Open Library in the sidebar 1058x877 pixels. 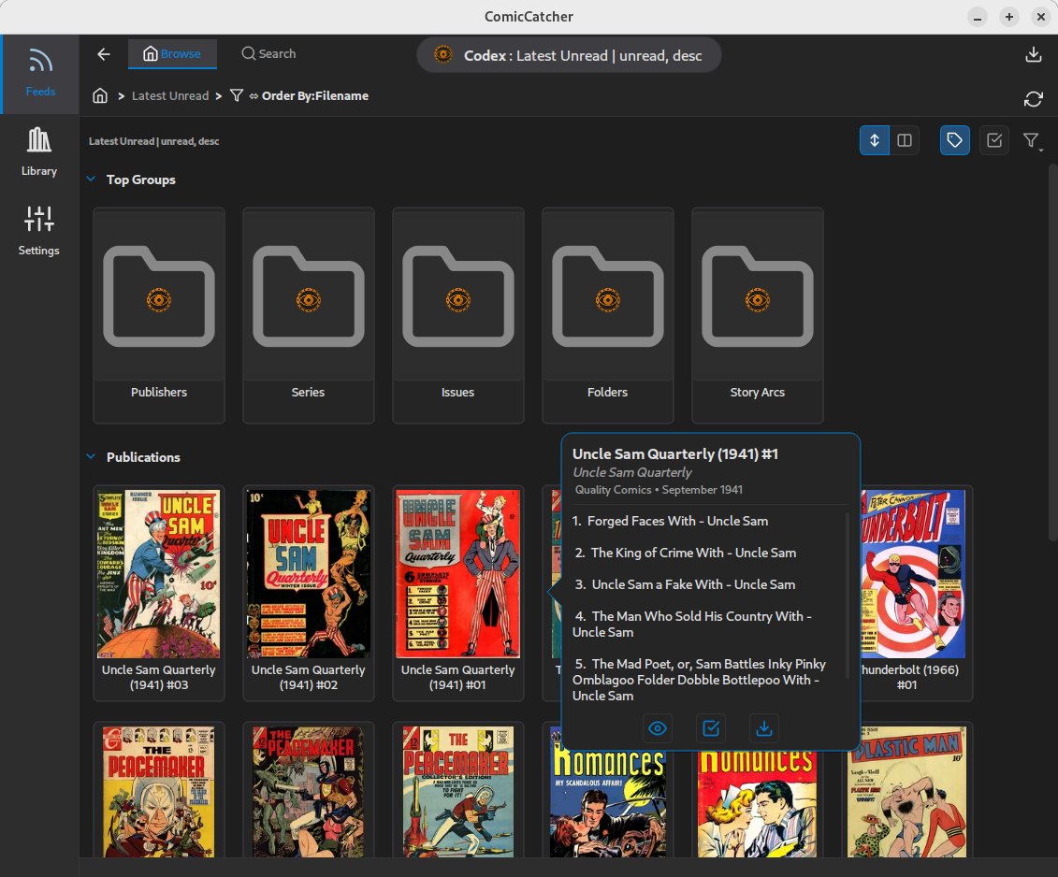(x=39, y=151)
